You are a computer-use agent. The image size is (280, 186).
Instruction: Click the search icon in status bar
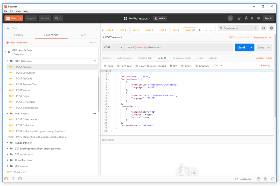click(13, 179)
